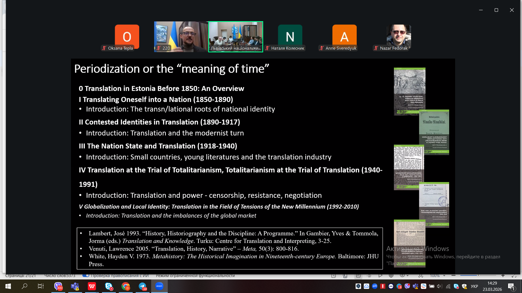Toggle AI spell check switch
This screenshot has width=522, height=293.
[86, 276]
